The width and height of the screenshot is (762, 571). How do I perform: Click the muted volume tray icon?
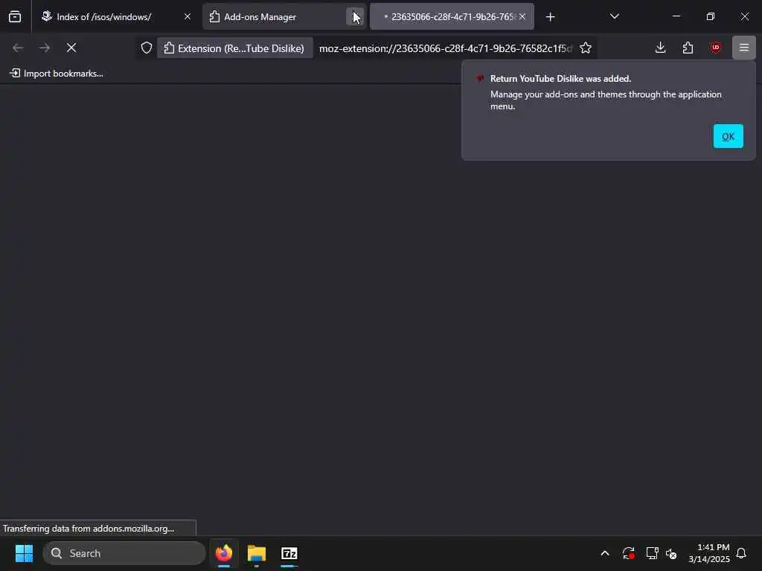[672, 553]
